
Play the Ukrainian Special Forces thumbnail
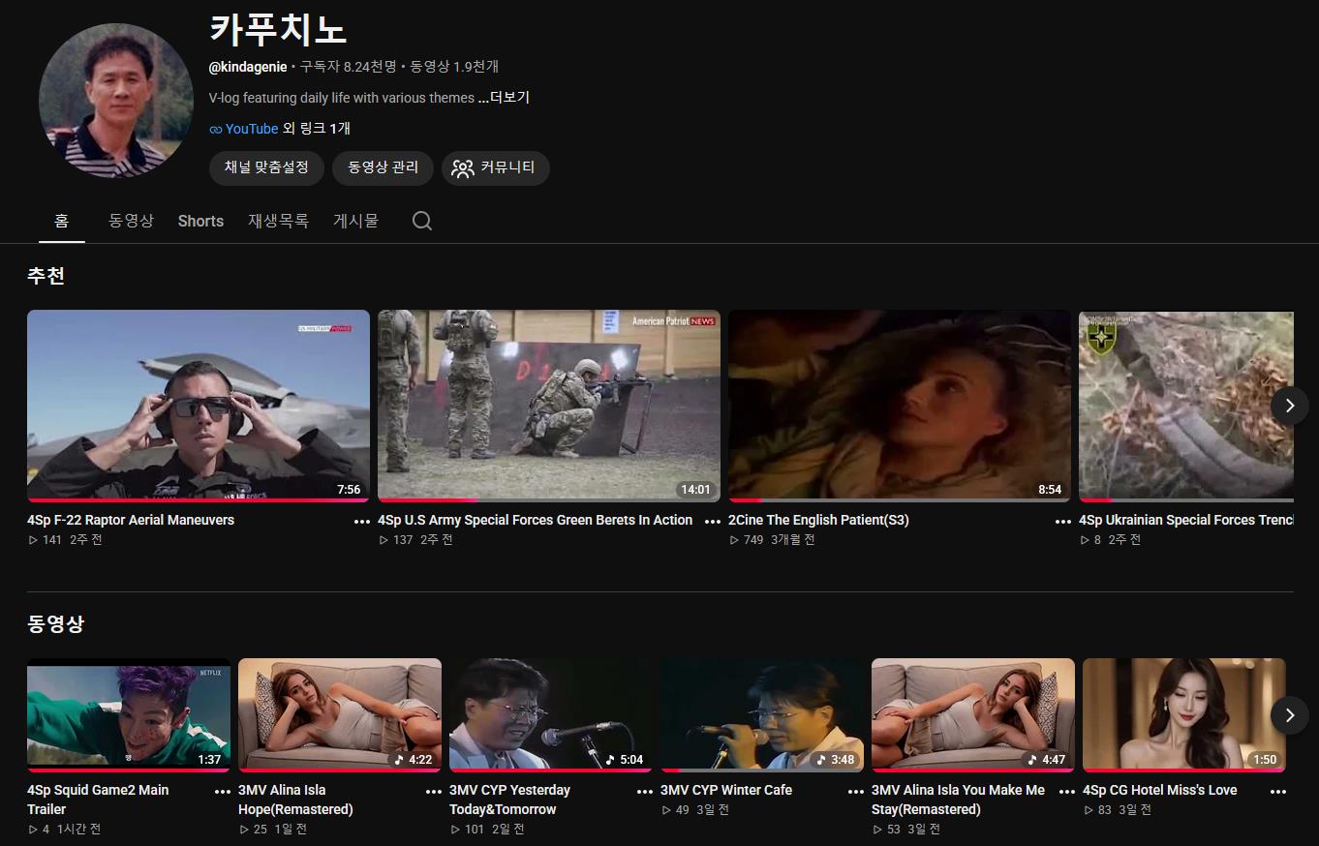[x=1186, y=406]
